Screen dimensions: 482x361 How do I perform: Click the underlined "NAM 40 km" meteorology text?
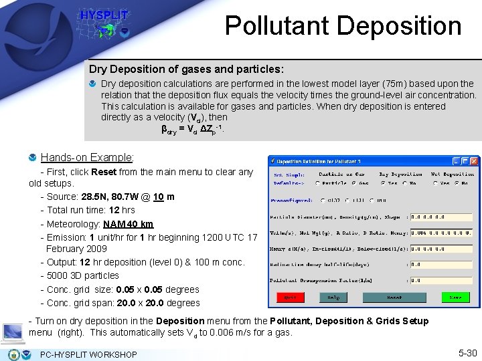point(128,224)
